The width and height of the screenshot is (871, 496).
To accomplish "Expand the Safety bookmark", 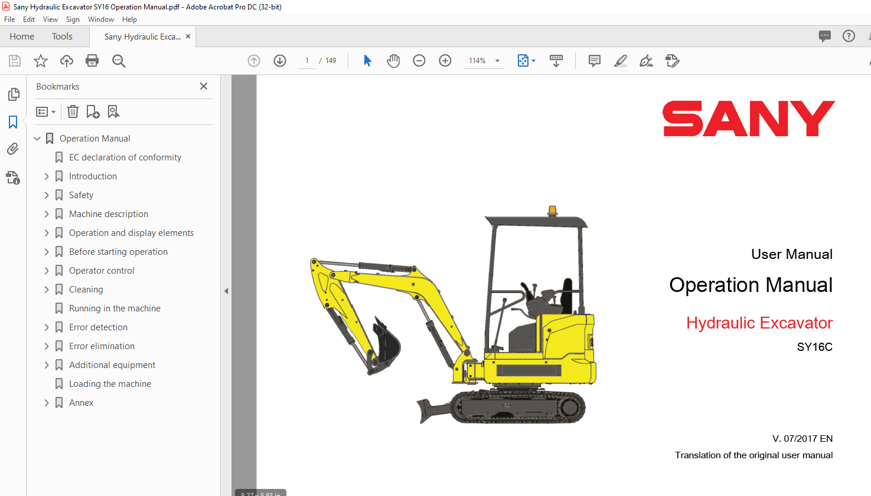I will tap(47, 195).
